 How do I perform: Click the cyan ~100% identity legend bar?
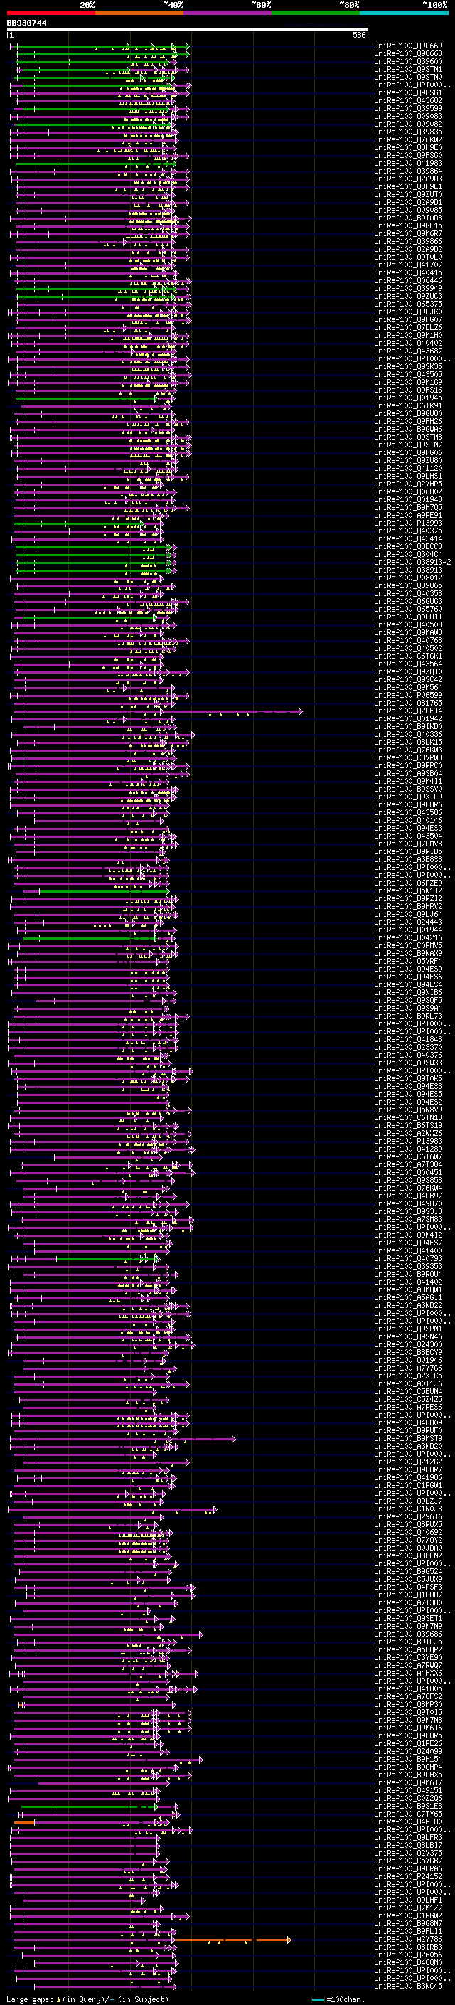click(x=405, y=13)
